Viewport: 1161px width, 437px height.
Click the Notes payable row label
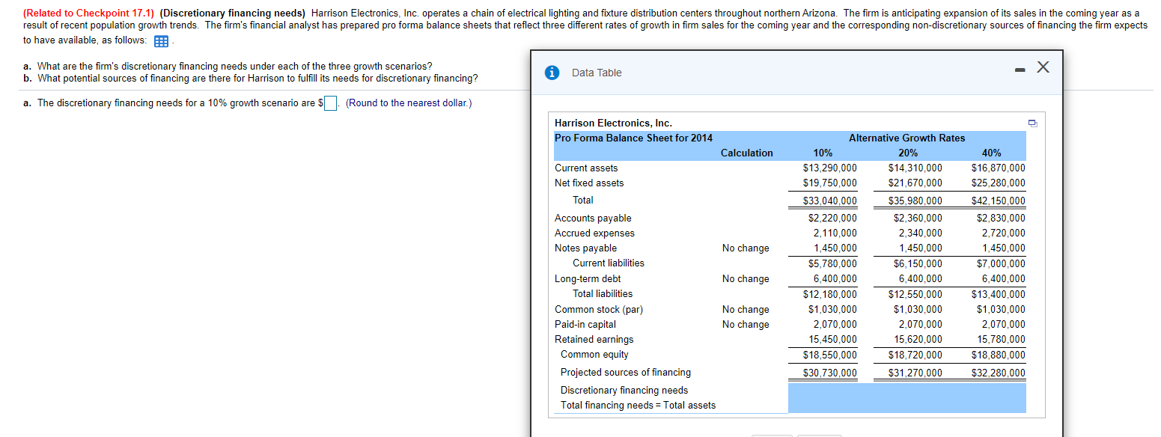click(586, 248)
